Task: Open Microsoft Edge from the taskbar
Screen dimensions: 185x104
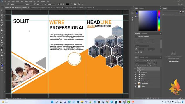Action: tap(69, 102)
